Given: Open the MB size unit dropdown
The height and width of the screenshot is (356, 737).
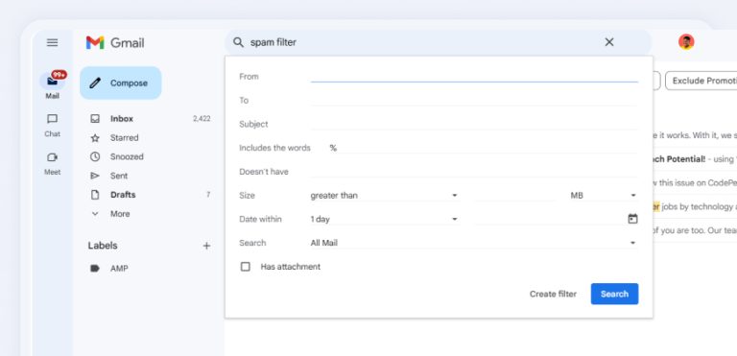Looking at the screenshot, I should click(x=603, y=195).
